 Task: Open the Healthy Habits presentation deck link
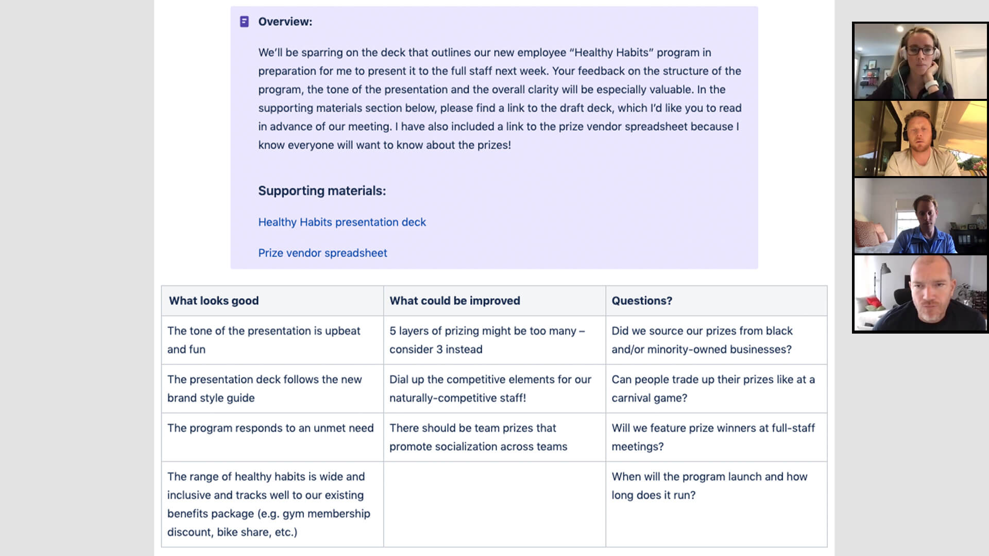point(342,221)
